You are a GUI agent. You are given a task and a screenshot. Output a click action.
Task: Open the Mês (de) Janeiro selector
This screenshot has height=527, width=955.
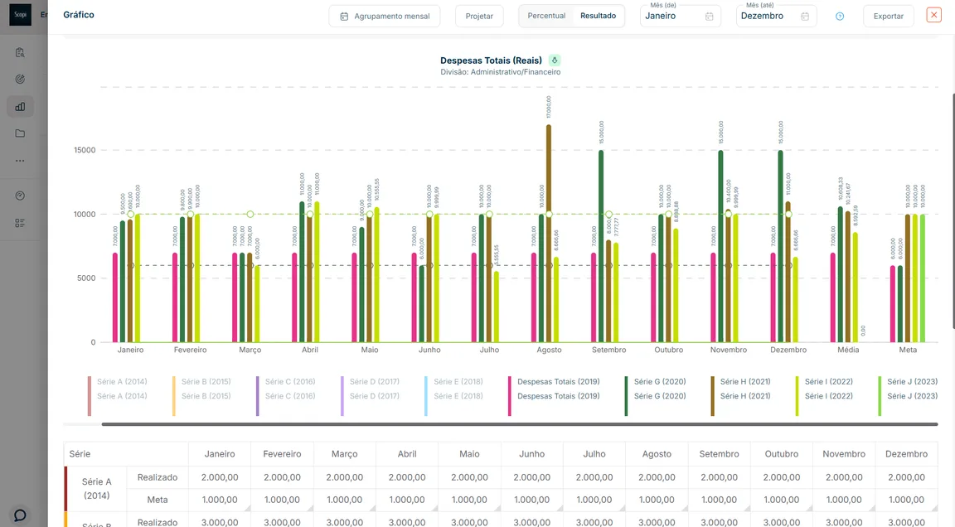point(681,16)
